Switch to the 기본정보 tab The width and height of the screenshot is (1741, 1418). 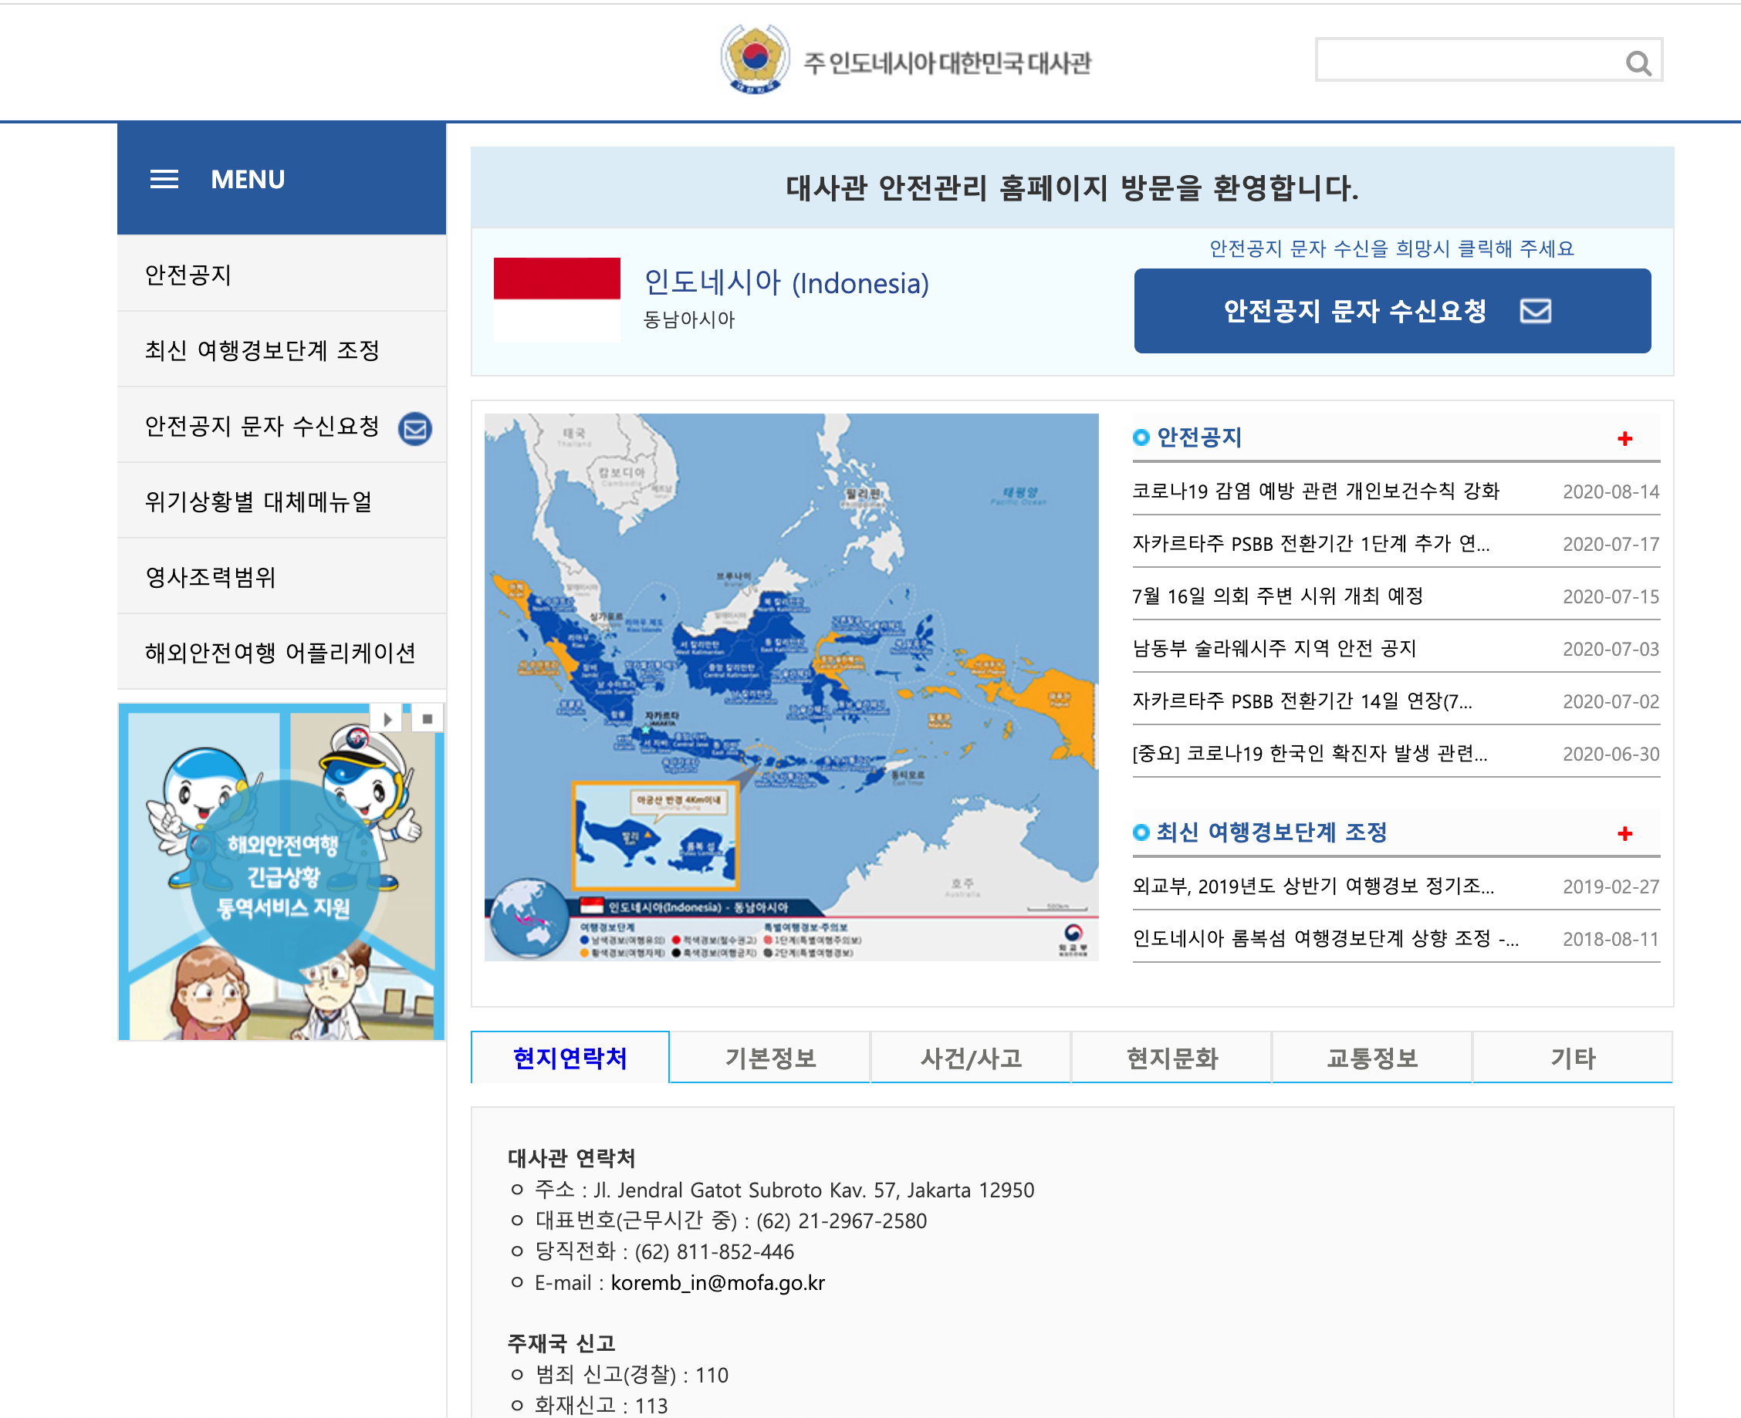pyautogui.click(x=769, y=1058)
